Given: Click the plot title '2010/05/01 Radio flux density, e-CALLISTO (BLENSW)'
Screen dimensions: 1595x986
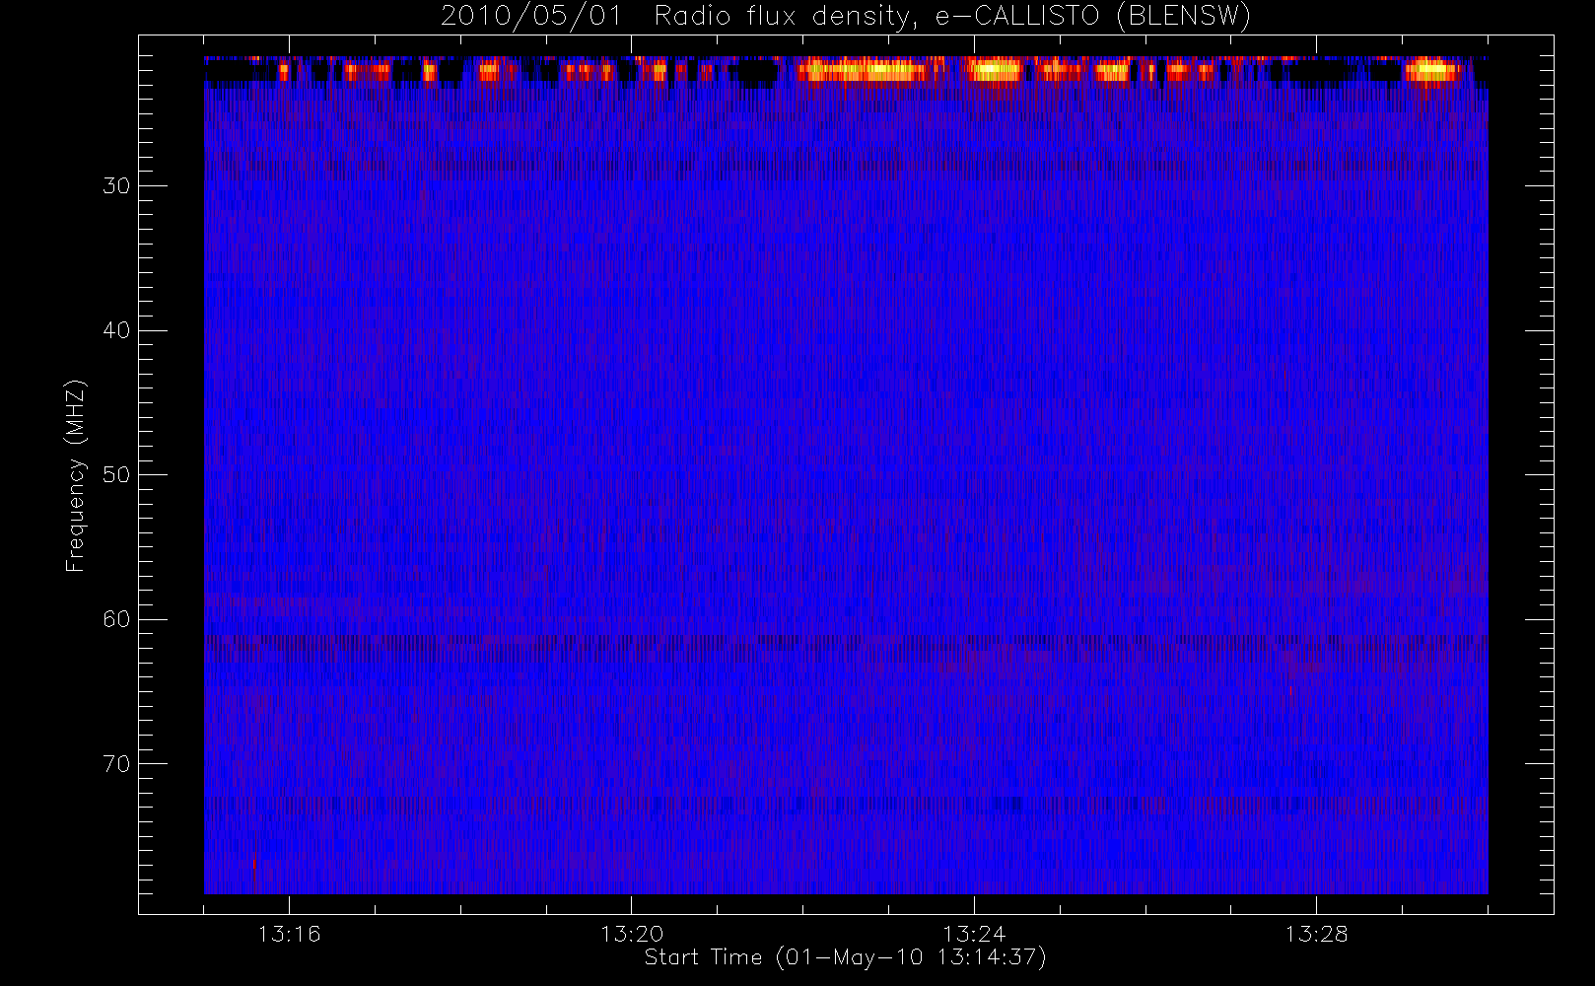Looking at the screenshot, I should pos(846,17).
